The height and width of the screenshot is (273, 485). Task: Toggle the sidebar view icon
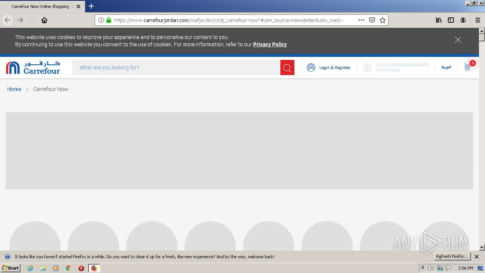(451, 20)
